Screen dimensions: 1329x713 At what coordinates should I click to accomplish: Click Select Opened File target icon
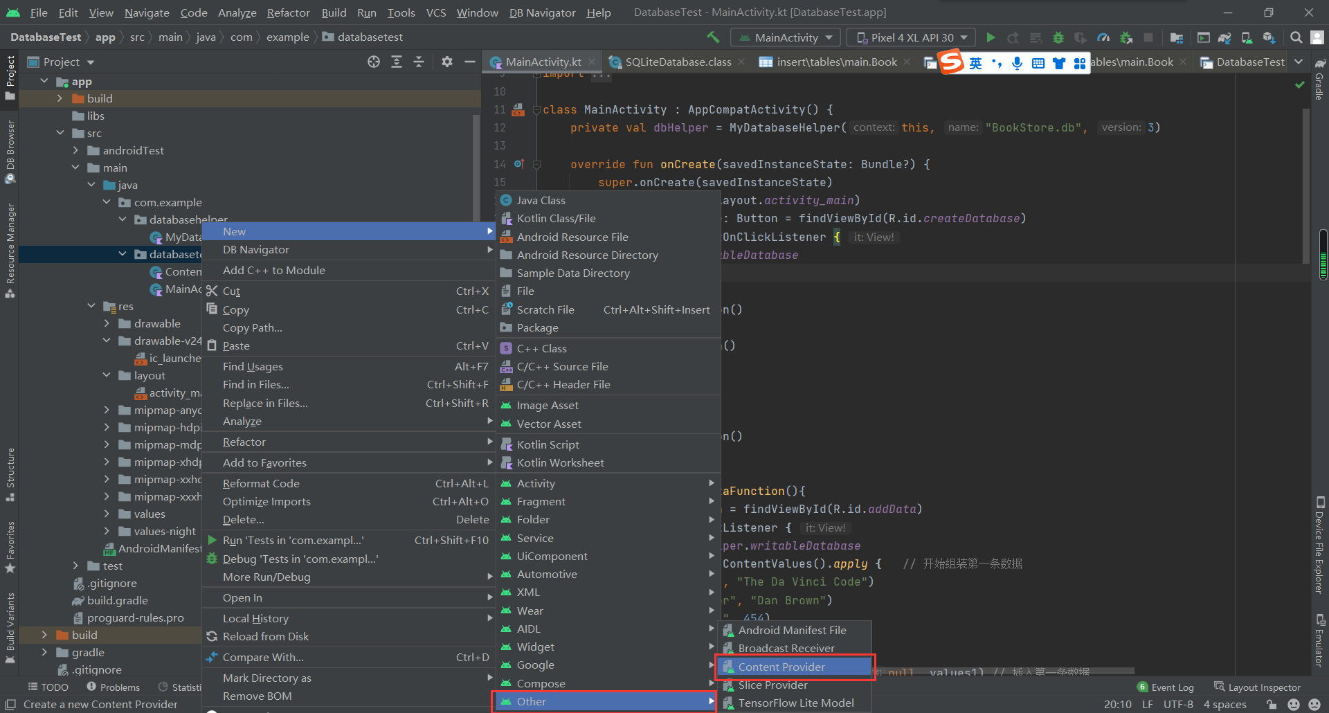click(374, 62)
